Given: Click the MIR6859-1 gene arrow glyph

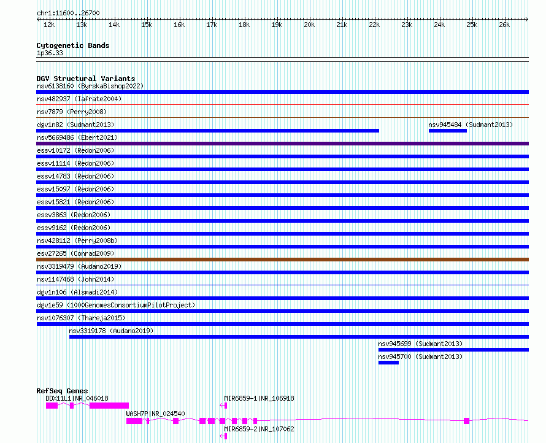Looking at the screenshot, I should (223, 406).
